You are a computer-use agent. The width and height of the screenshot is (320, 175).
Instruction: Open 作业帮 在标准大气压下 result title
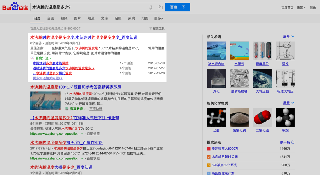tap(75, 118)
